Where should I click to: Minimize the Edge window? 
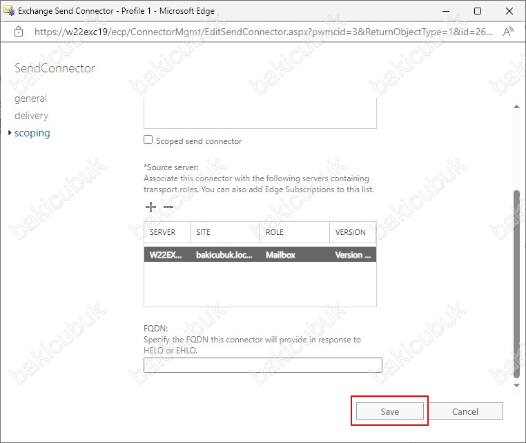(446, 11)
